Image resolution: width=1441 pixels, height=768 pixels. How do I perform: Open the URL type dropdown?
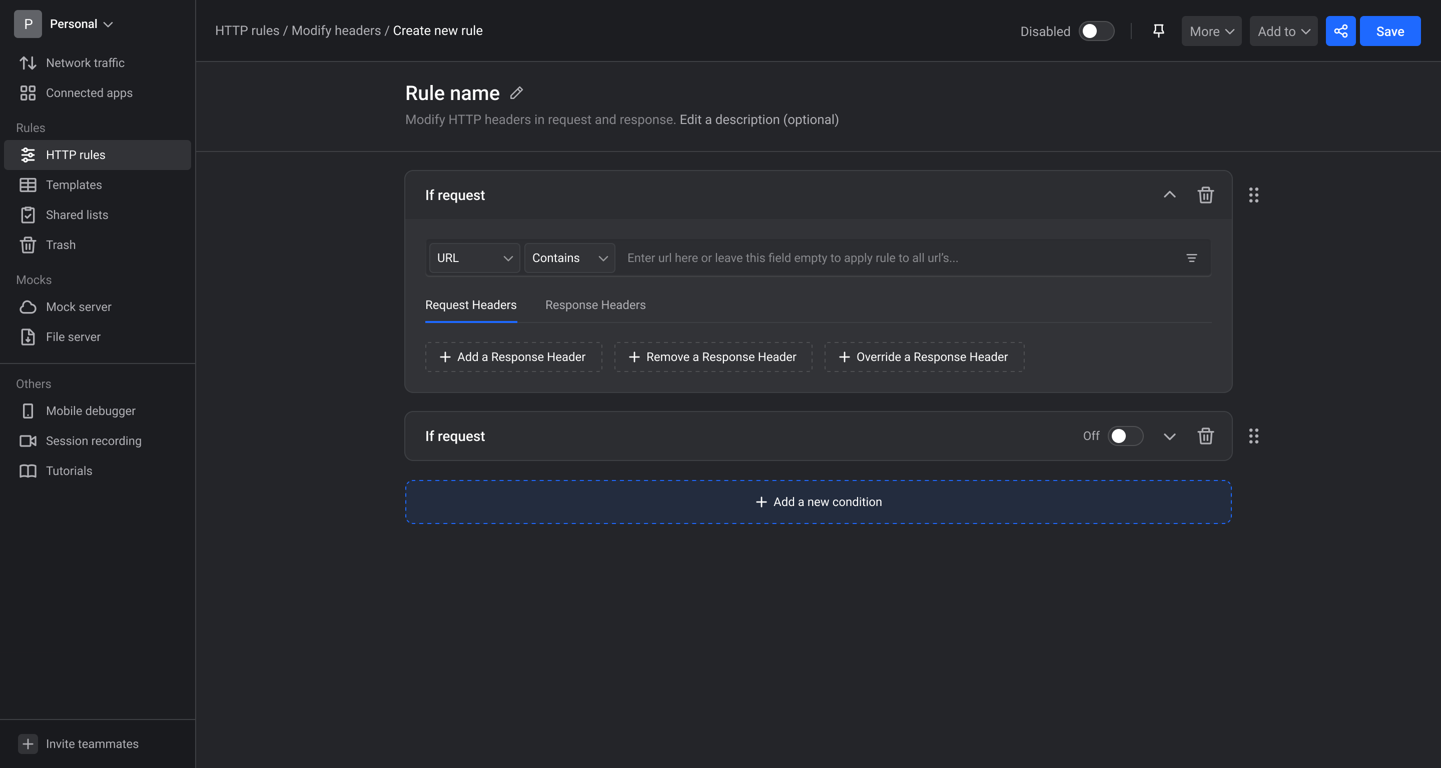pyautogui.click(x=474, y=257)
